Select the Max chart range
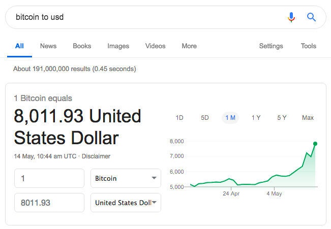This screenshot has height=229, width=331. [x=308, y=118]
